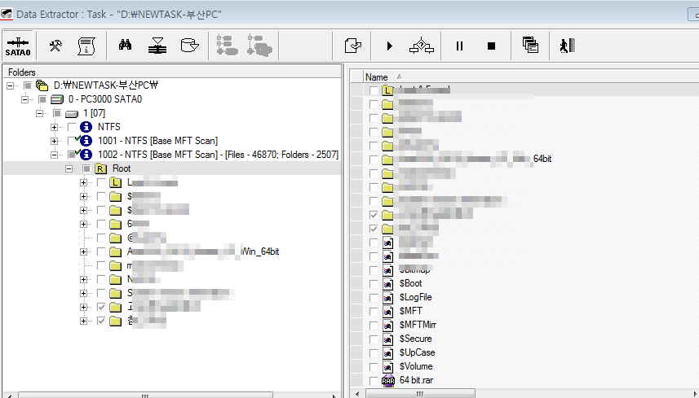
Task: Click the binoculars search icon
Action: 126,46
